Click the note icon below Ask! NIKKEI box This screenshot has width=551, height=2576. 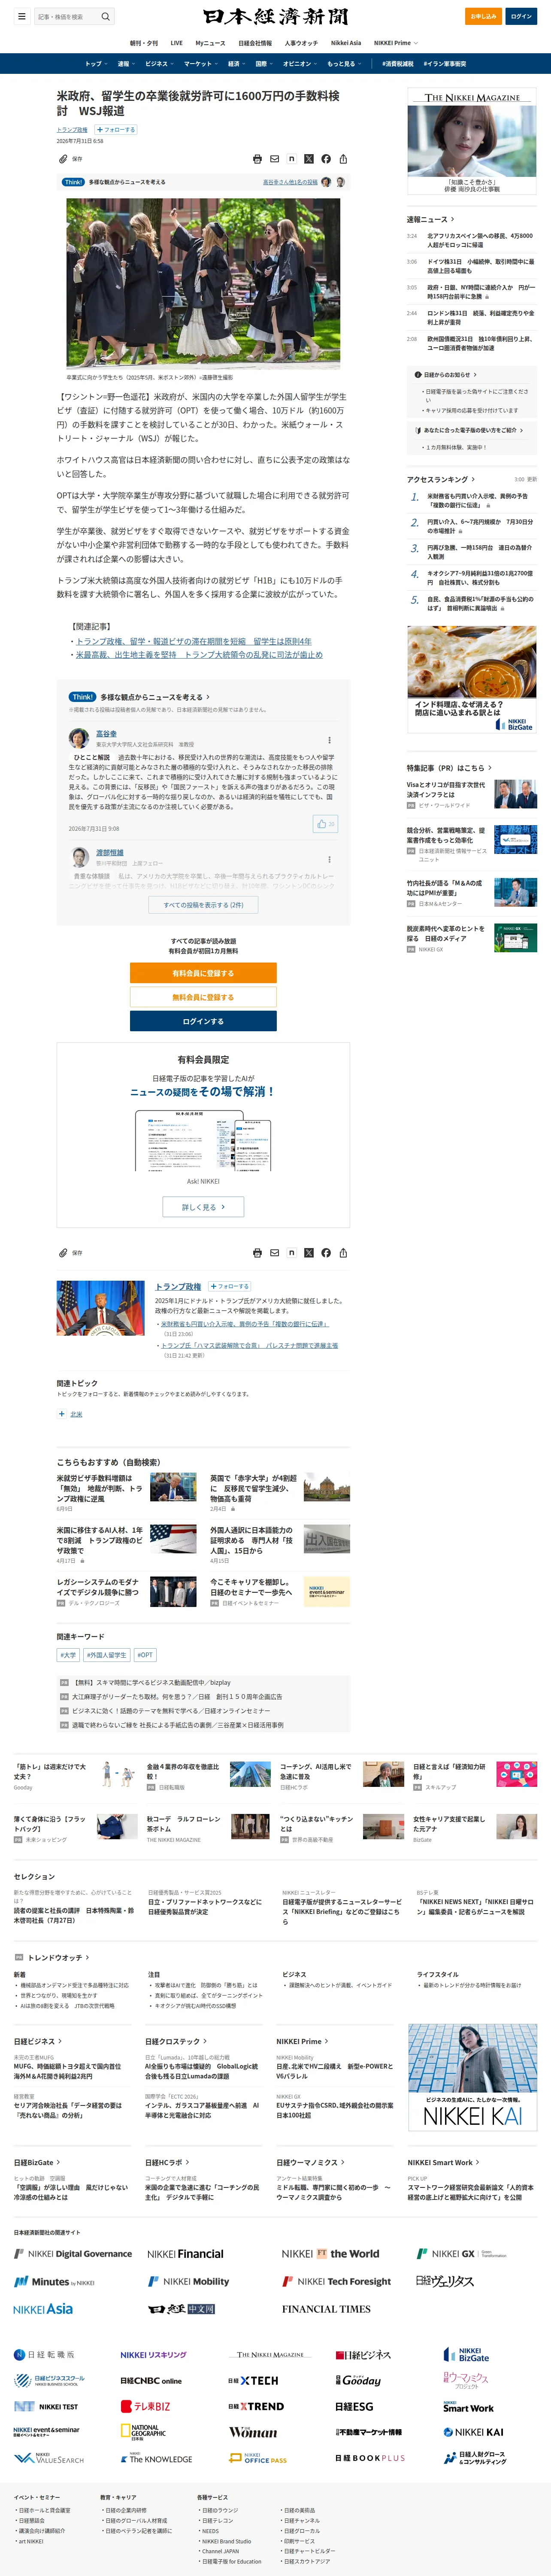291,1253
